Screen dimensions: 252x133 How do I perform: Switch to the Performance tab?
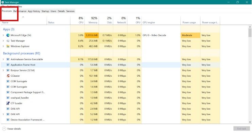coord(20,11)
